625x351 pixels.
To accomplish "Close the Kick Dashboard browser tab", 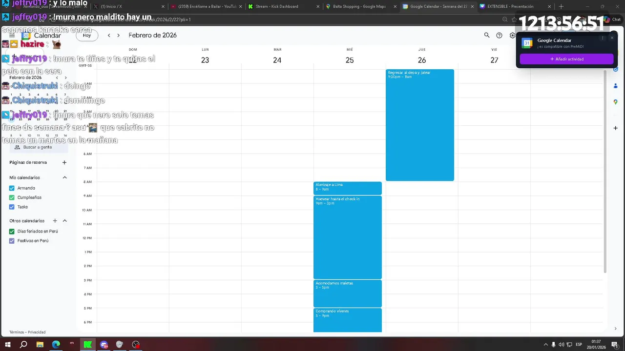I will [x=318, y=6].
